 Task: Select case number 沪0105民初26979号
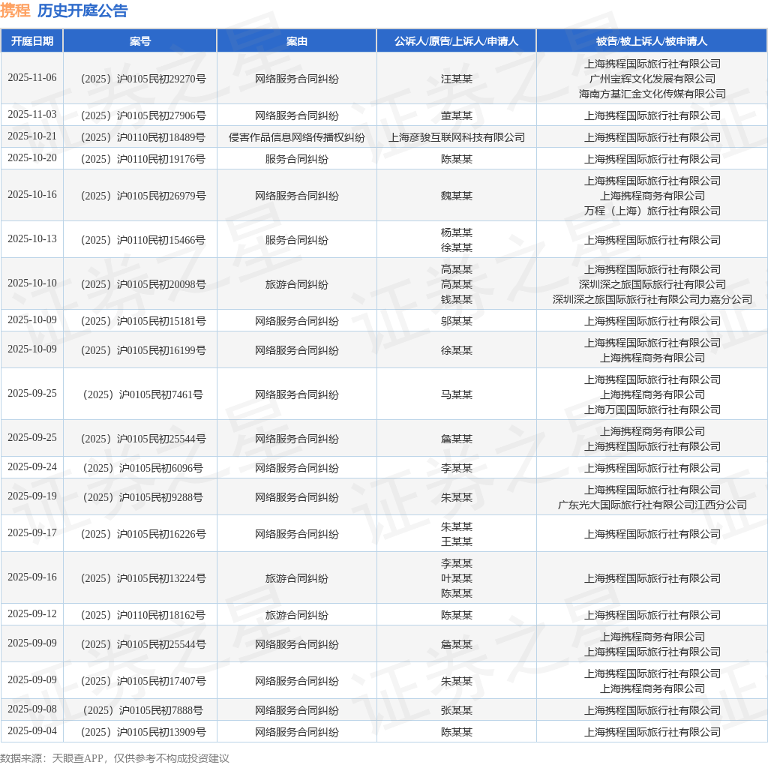click(143, 196)
